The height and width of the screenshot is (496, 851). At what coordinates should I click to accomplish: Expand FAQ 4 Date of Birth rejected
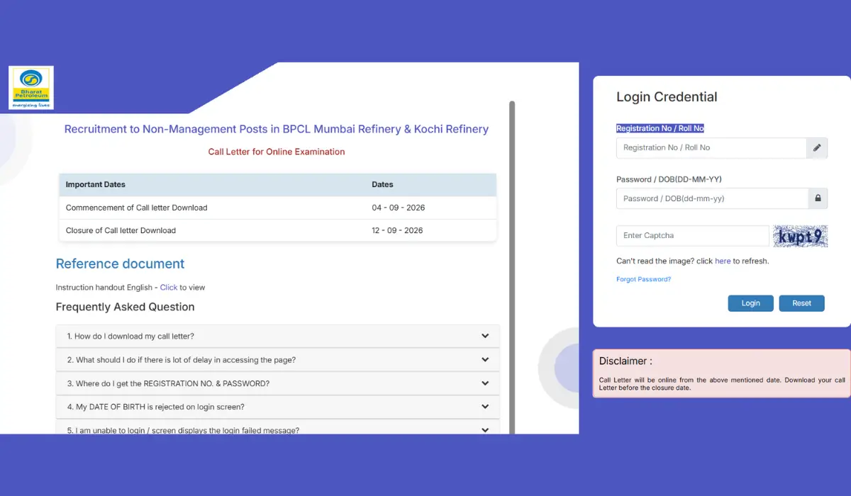click(x=278, y=407)
